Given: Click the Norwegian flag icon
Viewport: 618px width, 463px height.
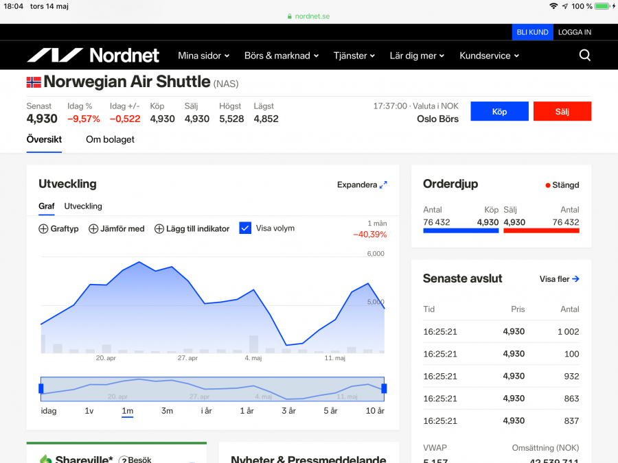Looking at the screenshot, I should click(x=34, y=82).
